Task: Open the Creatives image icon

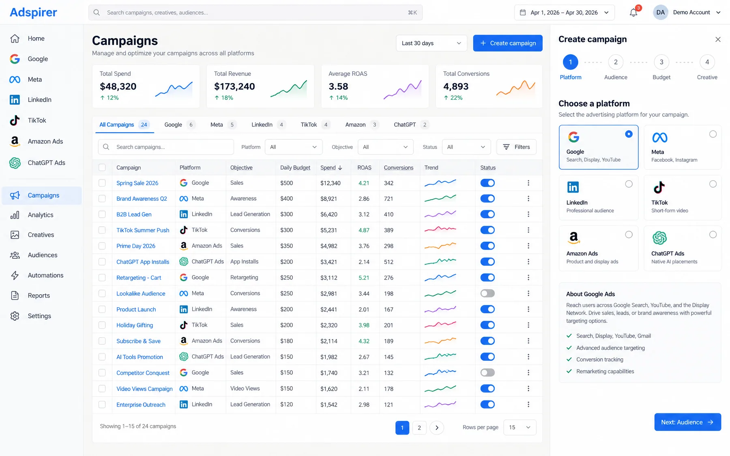Action: (15, 235)
